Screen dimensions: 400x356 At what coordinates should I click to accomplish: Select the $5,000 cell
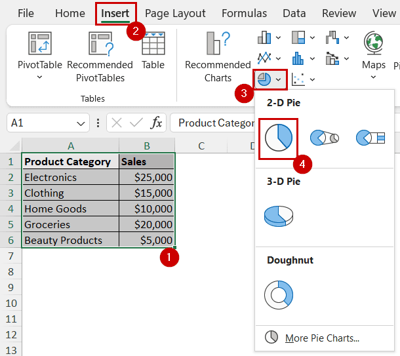[147, 240]
